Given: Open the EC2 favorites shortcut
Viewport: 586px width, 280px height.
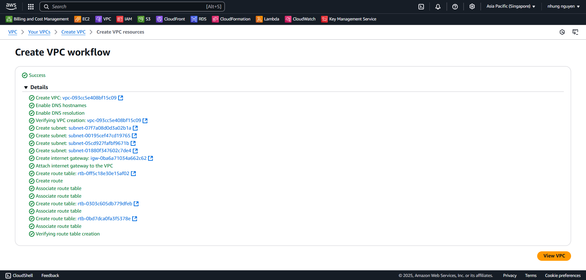Looking at the screenshot, I should click(82, 19).
